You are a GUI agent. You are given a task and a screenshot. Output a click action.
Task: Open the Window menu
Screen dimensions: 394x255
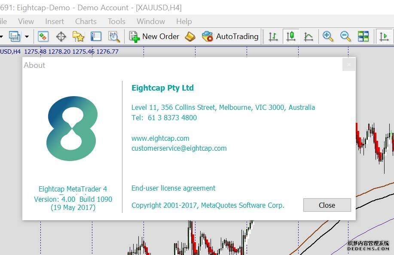pyautogui.click(x=151, y=21)
